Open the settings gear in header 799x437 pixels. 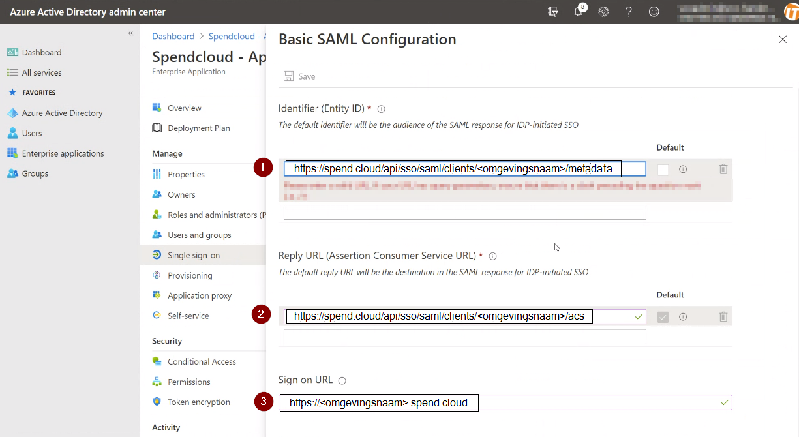[603, 12]
